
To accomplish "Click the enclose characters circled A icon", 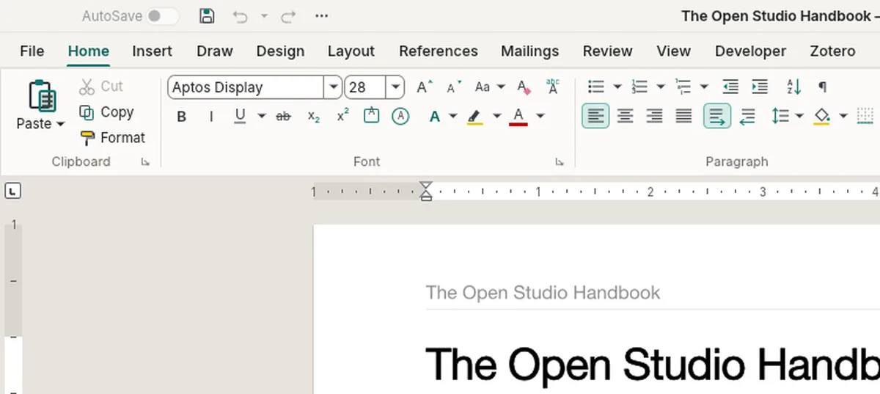I will click(x=400, y=116).
